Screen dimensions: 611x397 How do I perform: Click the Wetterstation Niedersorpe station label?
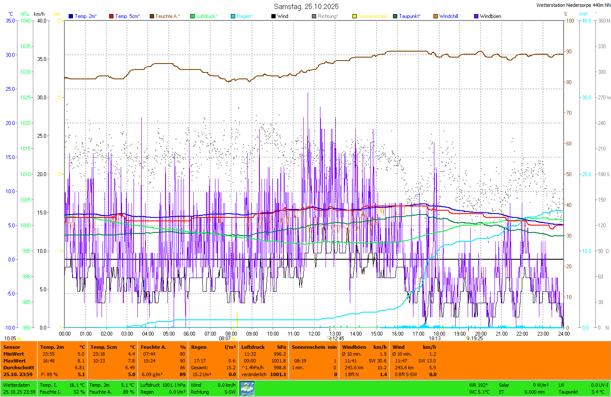(573, 5)
